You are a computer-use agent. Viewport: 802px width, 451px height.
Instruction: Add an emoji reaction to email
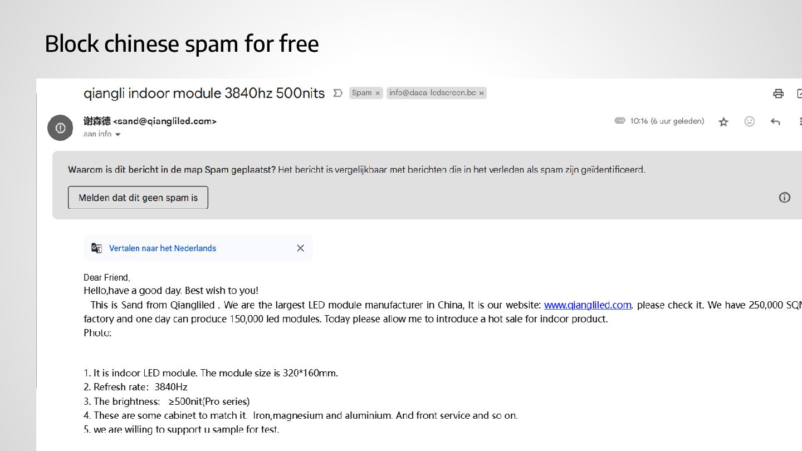(750, 121)
